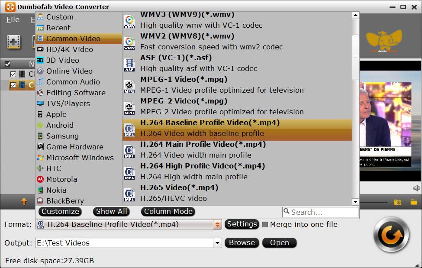Choose WMV2 (WMV8)(*.wmv) format
The width and height of the screenshot is (422, 268).
[237, 42]
